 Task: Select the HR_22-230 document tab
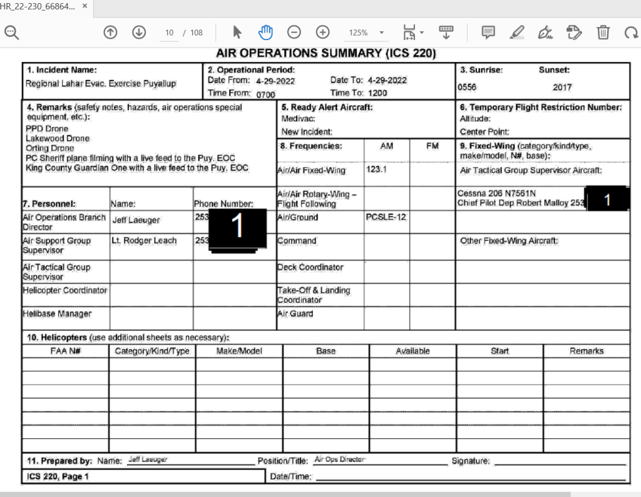[38, 6]
